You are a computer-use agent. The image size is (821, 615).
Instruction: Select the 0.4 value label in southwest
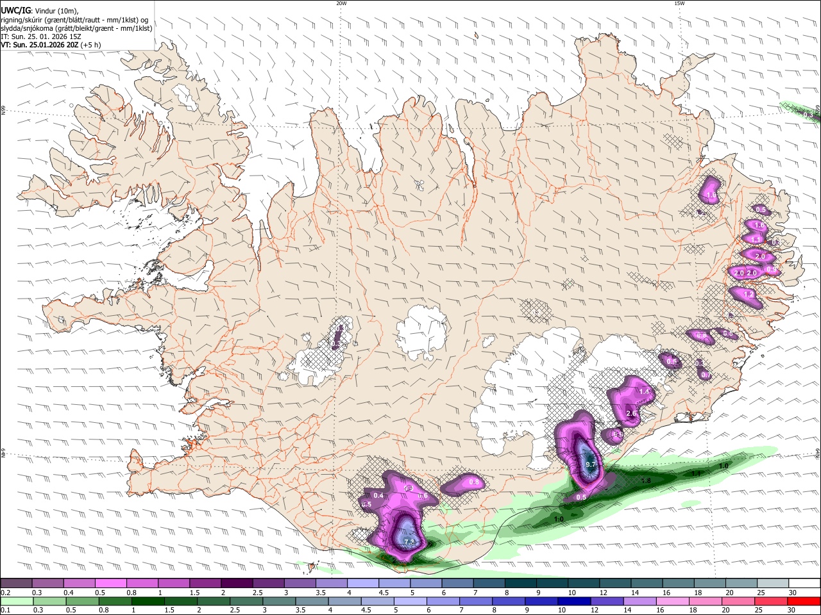tap(378, 496)
